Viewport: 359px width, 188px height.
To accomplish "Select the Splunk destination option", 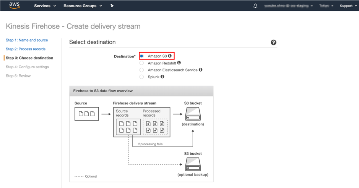I will tap(142, 77).
